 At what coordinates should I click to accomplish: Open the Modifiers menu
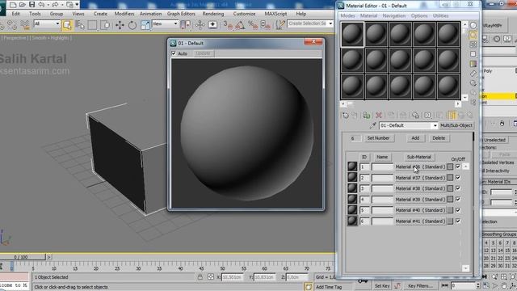[124, 14]
